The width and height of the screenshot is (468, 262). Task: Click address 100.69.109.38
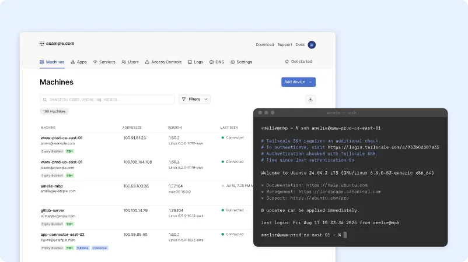pos(136,186)
